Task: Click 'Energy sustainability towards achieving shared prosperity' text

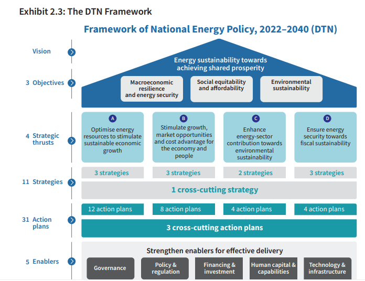Action: pos(220,64)
